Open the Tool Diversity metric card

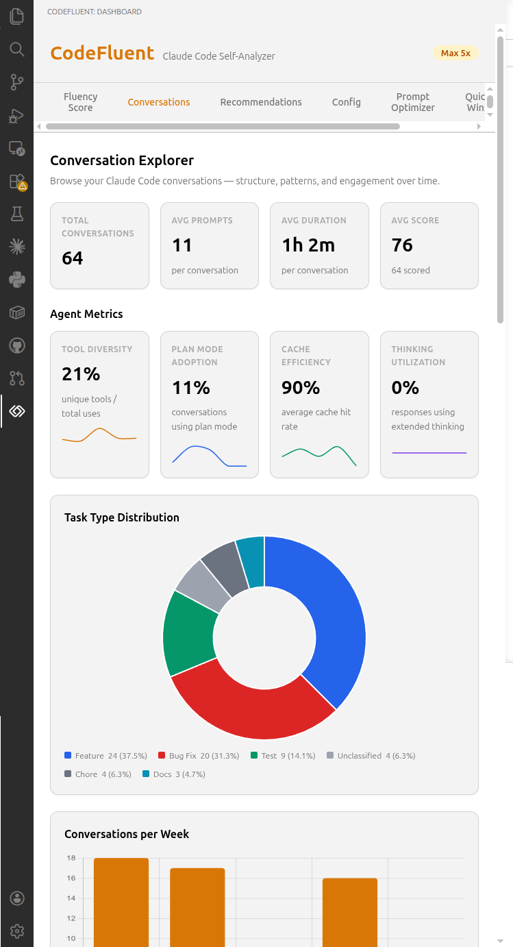99,404
